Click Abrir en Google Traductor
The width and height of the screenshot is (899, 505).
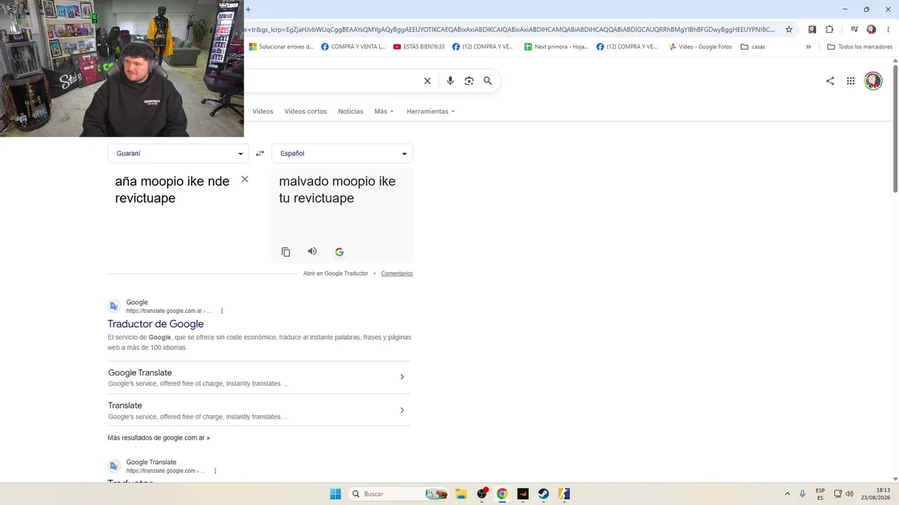336,274
